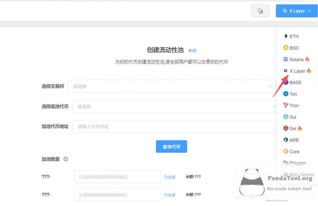Click 全部 beside the second amount field
This screenshot has height=206, width=318.
170,195
